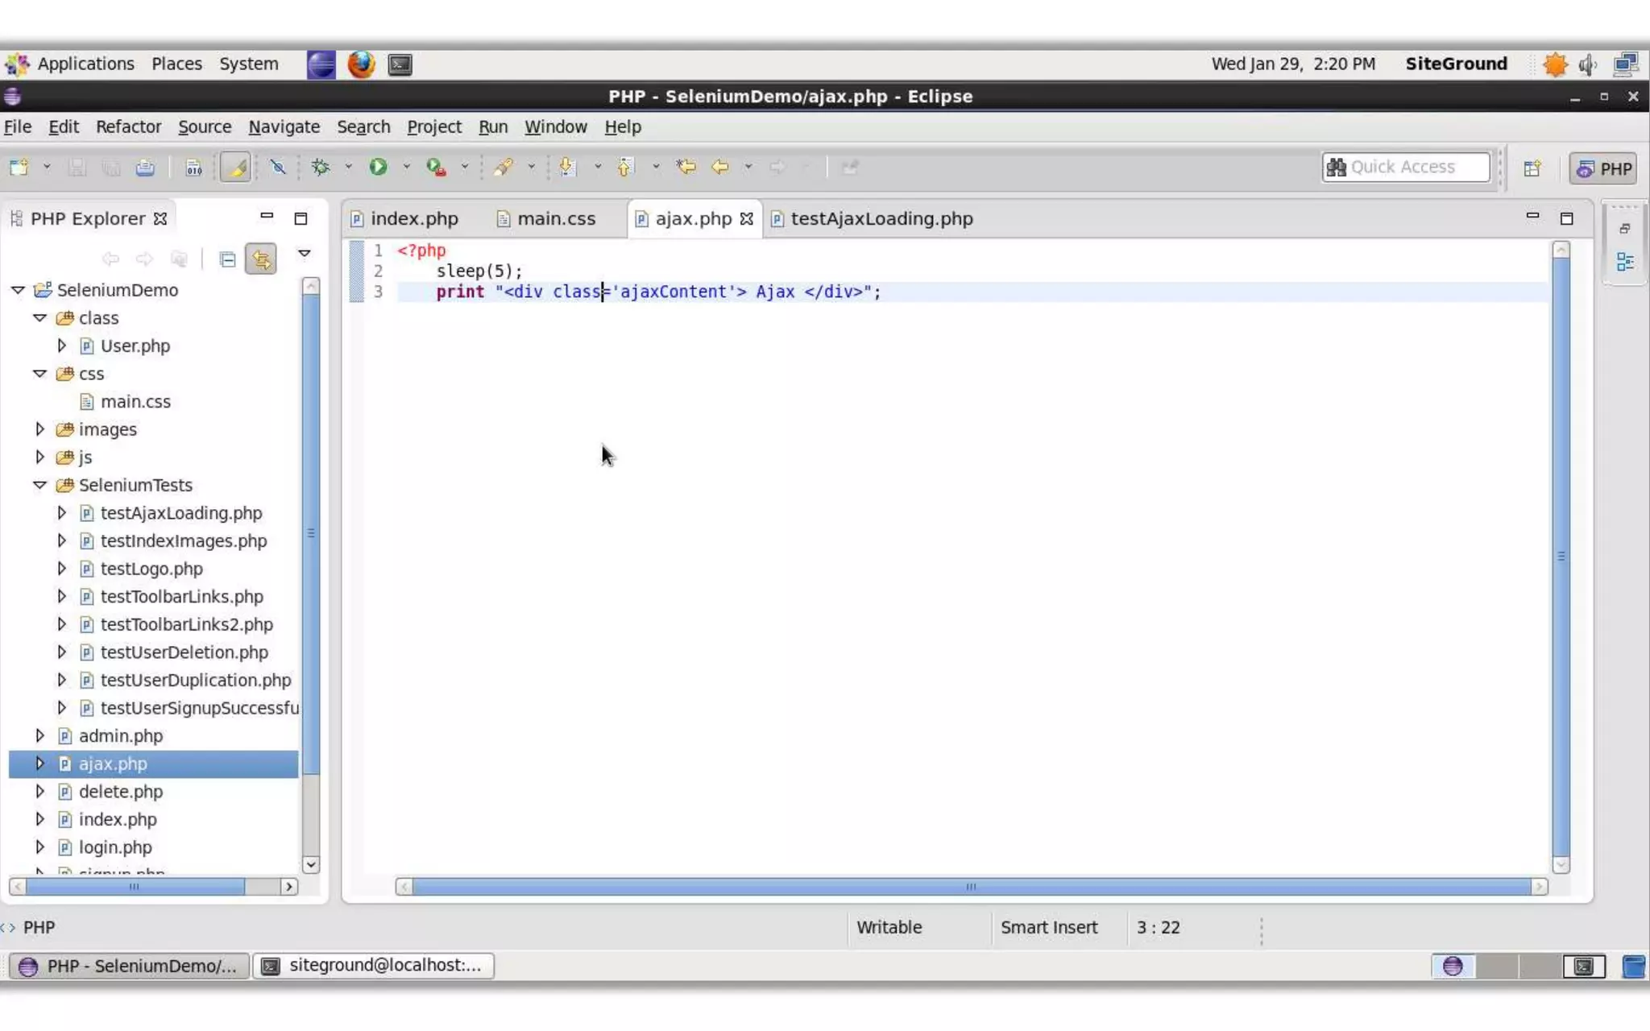The height and width of the screenshot is (1031, 1650).
Task: Expand the images folder
Action: [x=39, y=429]
